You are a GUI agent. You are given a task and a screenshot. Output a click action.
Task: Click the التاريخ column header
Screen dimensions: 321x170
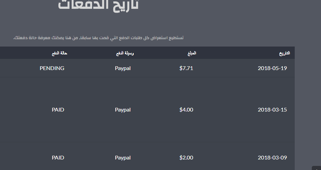point(284,53)
